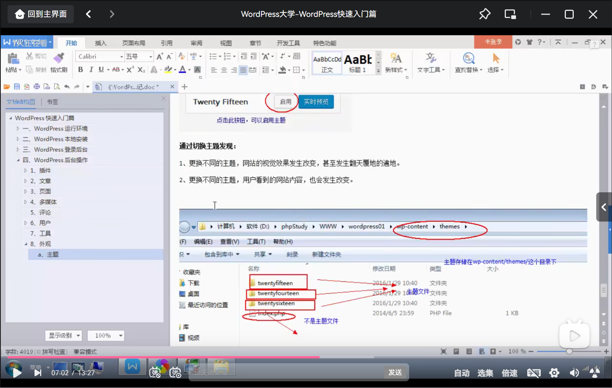Send danmaku with 发送 button

395,372
